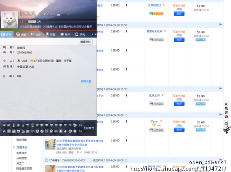This screenshot has height=172, width=231.
Task: Open 淘工厂 in the sidebar
Action: pos(20,163)
